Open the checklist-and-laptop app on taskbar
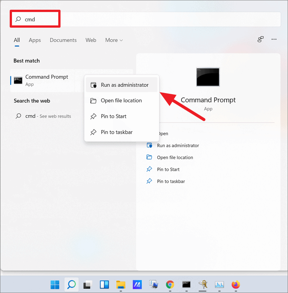 [x=154, y=284]
